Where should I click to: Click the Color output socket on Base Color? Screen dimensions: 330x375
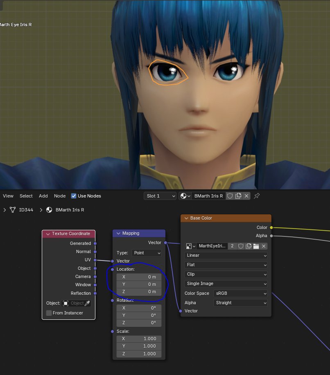pos(271,227)
